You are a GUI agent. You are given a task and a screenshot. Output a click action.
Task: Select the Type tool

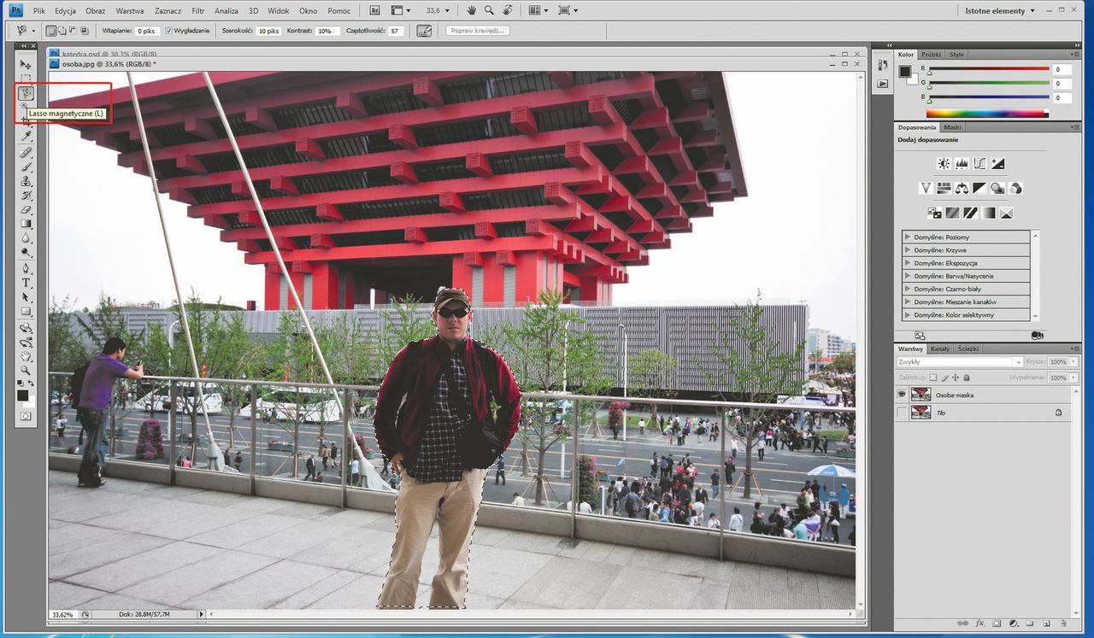click(26, 283)
